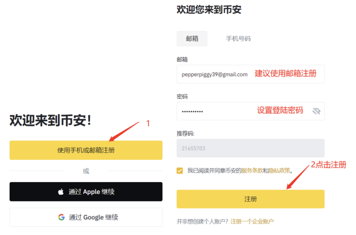The height and width of the screenshot is (235, 356).
Task: Open the 隐私政策 link
Action: (x=279, y=170)
